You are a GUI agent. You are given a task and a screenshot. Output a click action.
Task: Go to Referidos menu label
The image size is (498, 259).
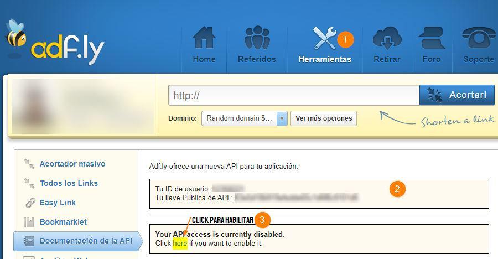coord(257,59)
